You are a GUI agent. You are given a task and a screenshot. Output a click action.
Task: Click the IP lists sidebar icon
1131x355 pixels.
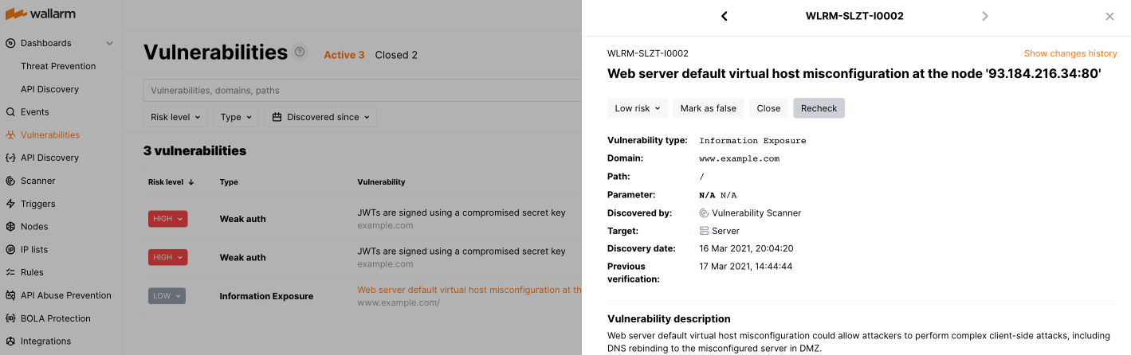[10, 250]
